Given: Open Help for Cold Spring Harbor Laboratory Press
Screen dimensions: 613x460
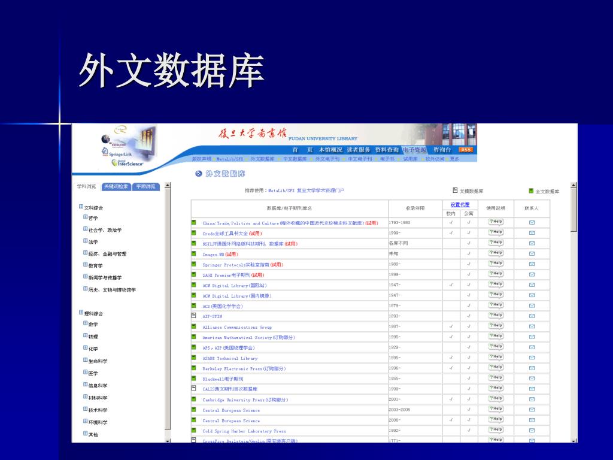Looking at the screenshot, I should [x=496, y=429].
